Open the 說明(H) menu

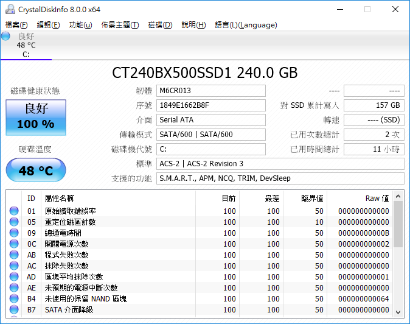(194, 25)
